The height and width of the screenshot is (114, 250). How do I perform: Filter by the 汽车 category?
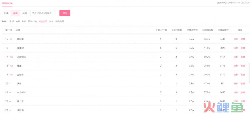(51, 21)
